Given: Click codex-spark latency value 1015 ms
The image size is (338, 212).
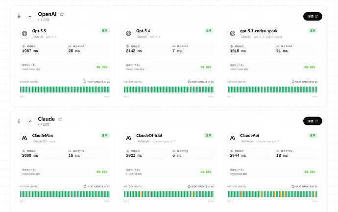Looking at the screenshot, I should (x=238, y=51).
